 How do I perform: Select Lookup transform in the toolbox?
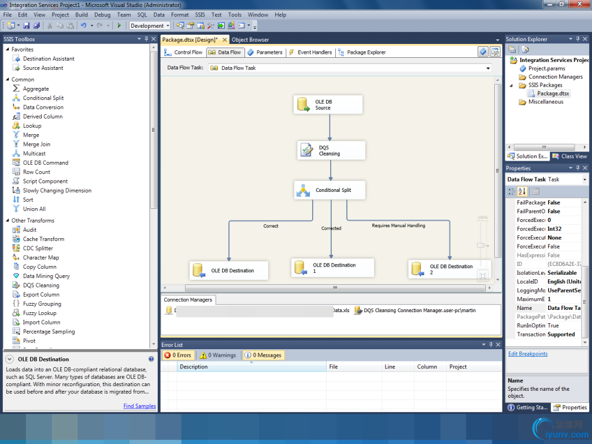tap(32, 125)
